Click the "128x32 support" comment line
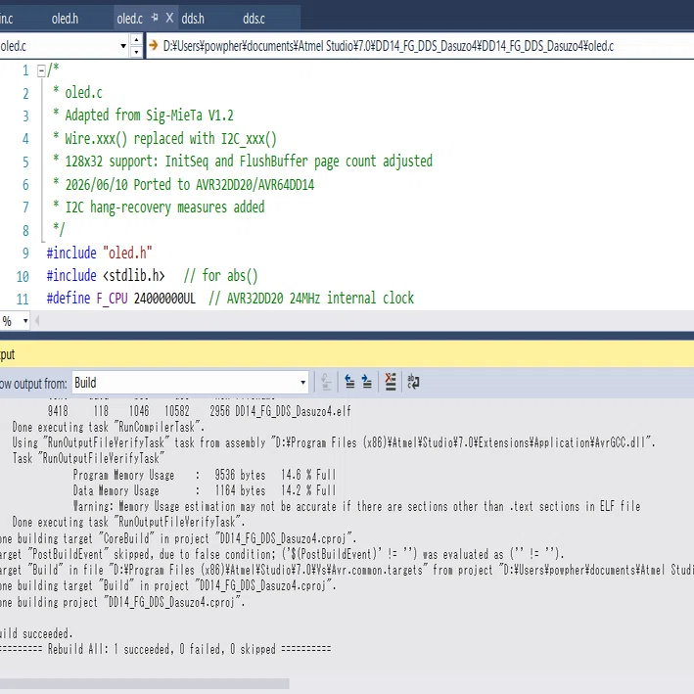This screenshot has width=694, height=694. pyautogui.click(x=249, y=162)
